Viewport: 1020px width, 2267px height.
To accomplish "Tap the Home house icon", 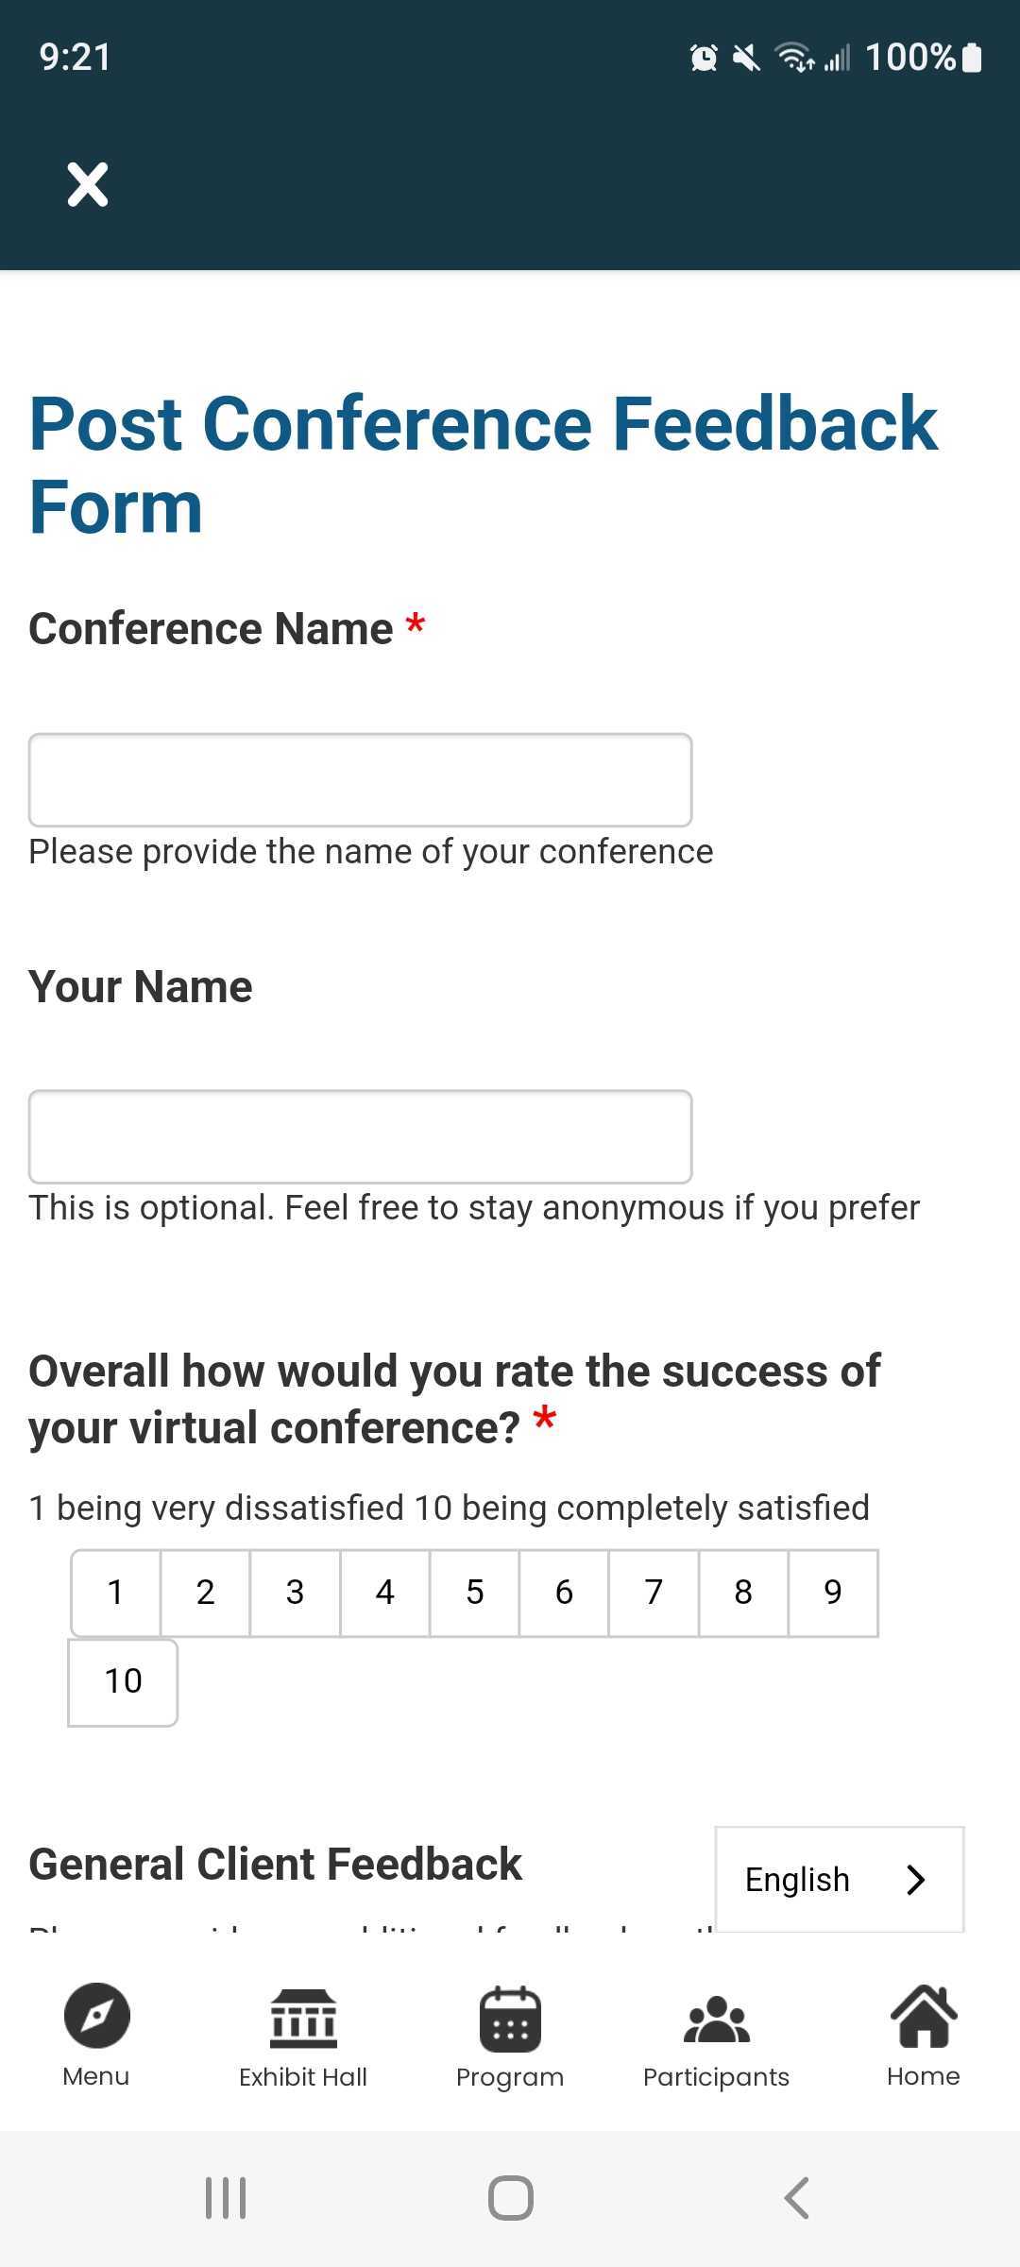I will (924, 2016).
